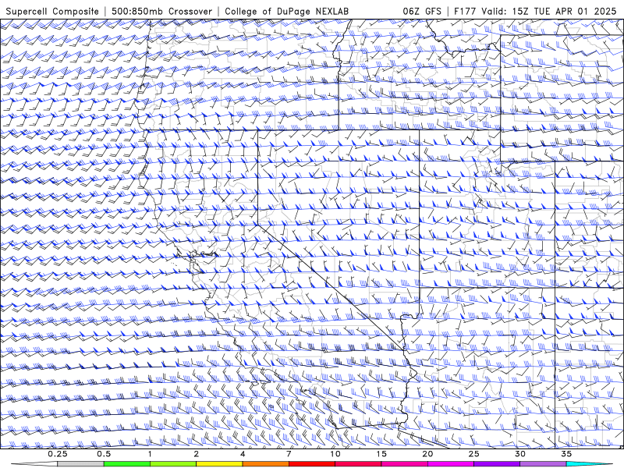Click the scale value 35 label
This screenshot has height=468, width=624.
566,454
